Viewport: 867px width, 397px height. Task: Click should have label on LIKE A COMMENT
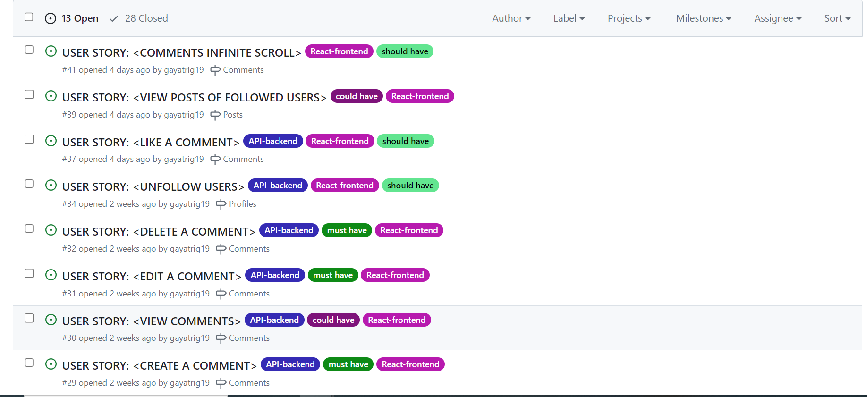click(406, 141)
